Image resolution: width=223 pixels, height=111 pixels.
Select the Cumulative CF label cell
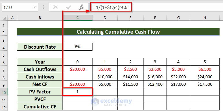point(40,107)
